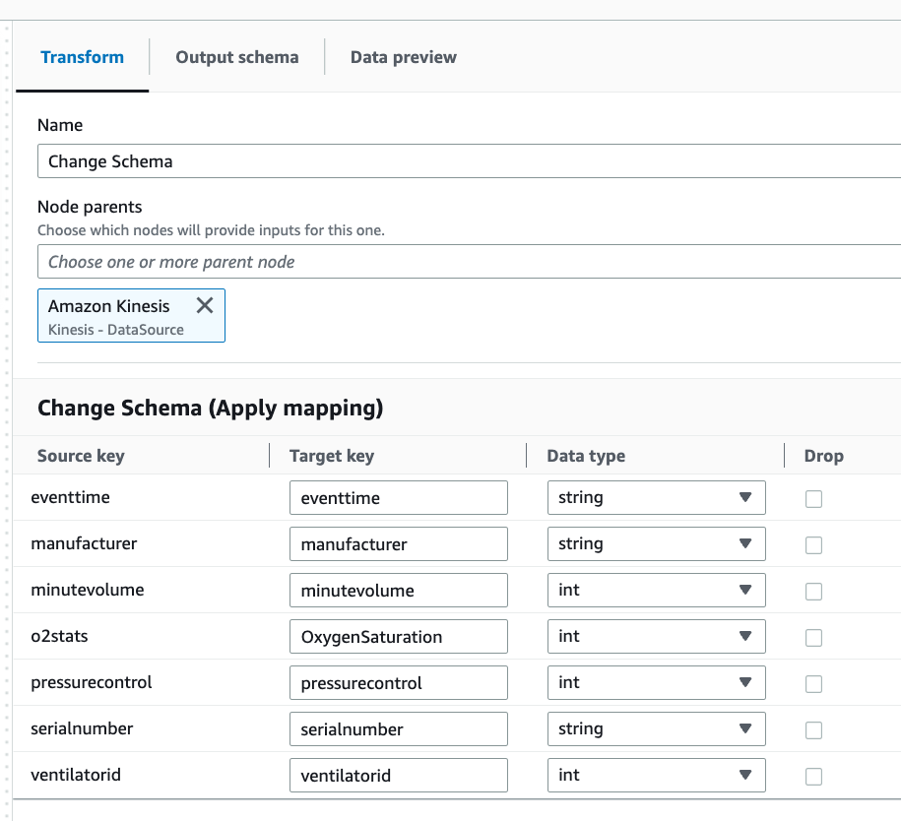The image size is (901, 821).
Task: Change the data type of OxygenSaturation
Action: pos(656,637)
